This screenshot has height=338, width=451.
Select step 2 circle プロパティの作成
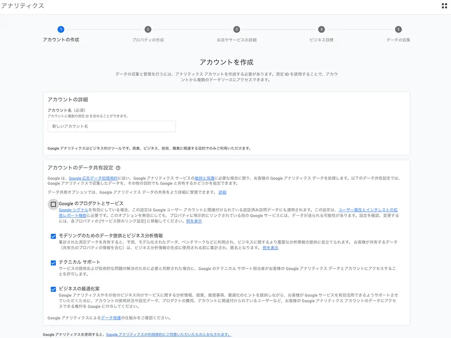pyautogui.click(x=148, y=29)
